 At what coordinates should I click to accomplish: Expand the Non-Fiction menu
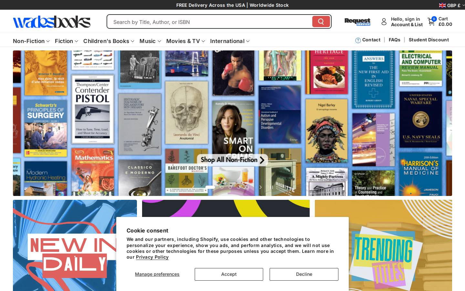[31, 41]
